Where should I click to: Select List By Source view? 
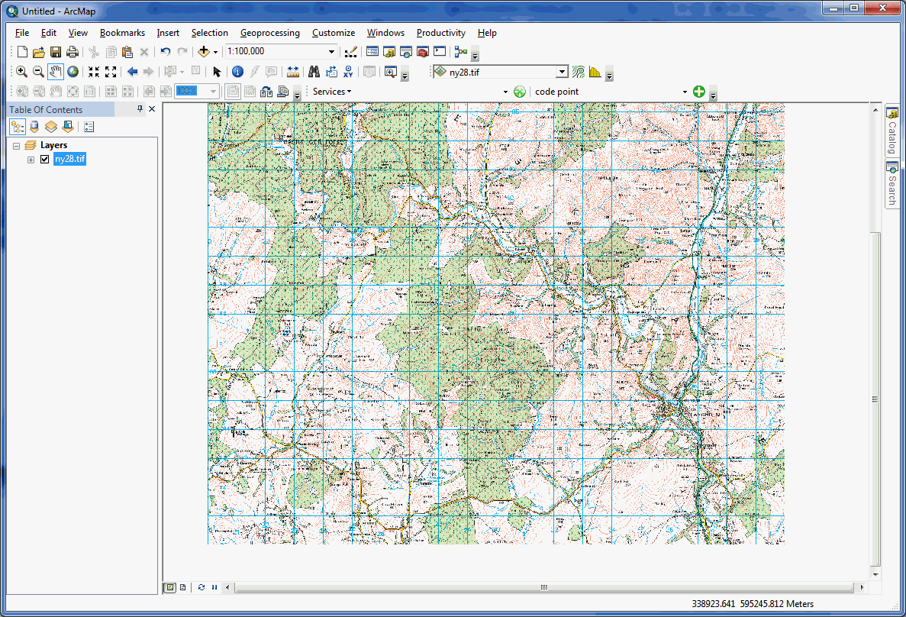pyautogui.click(x=34, y=128)
